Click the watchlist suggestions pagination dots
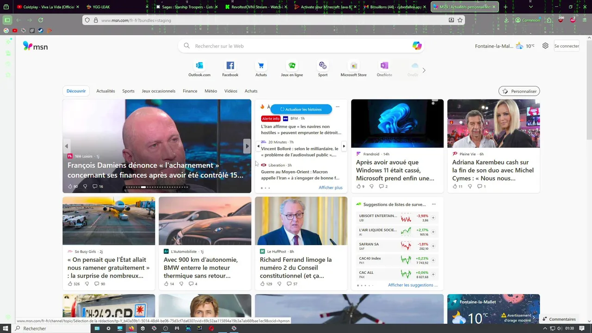592x333 pixels. [x=365, y=285]
